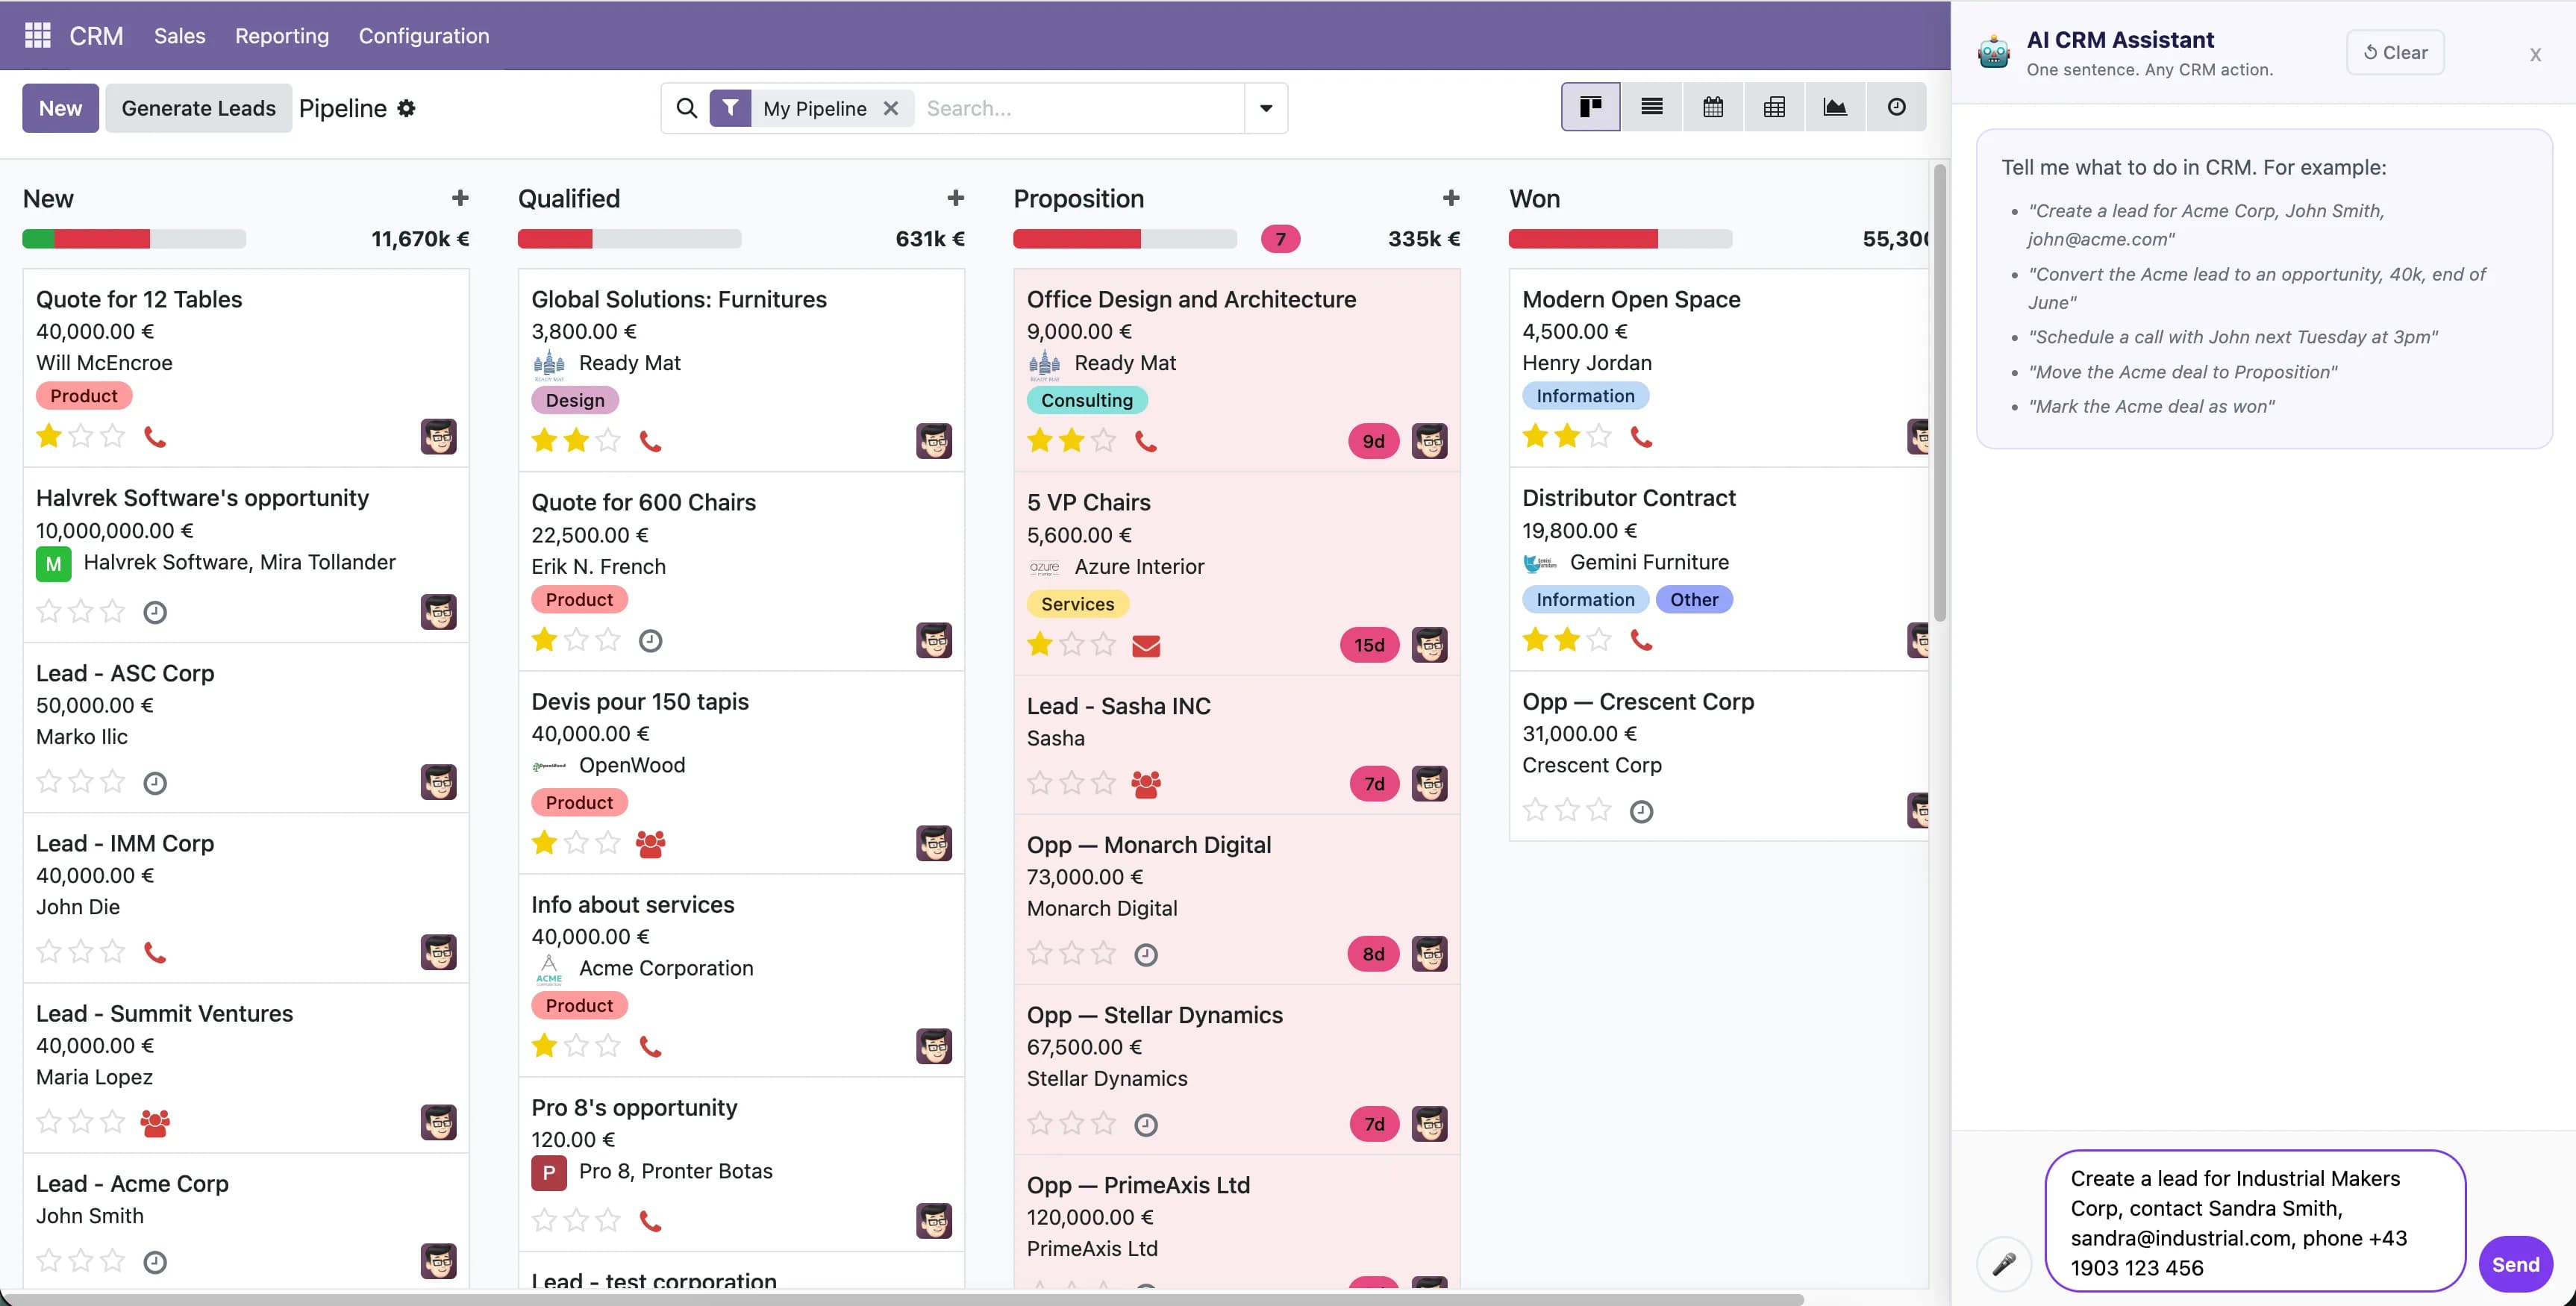Send the AI assistant message

pos(2515,1264)
